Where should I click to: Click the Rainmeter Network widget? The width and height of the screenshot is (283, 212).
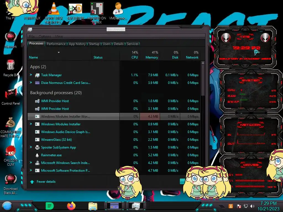pyautogui.click(x=251, y=134)
